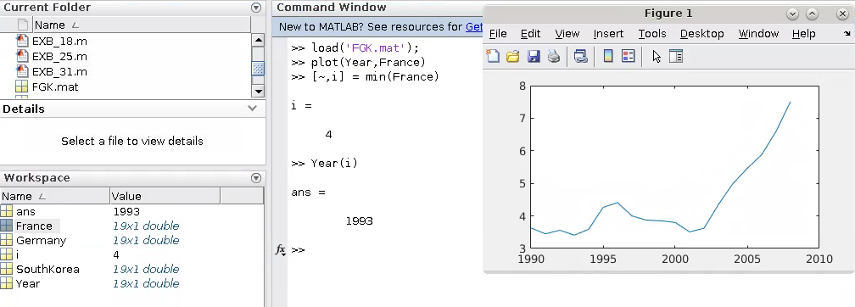Select Edit Plot arrow tool
The height and width of the screenshot is (307, 855).
point(656,56)
